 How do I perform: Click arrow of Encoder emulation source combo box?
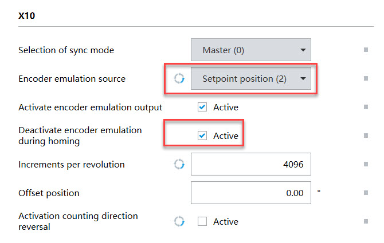click(303, 79)
